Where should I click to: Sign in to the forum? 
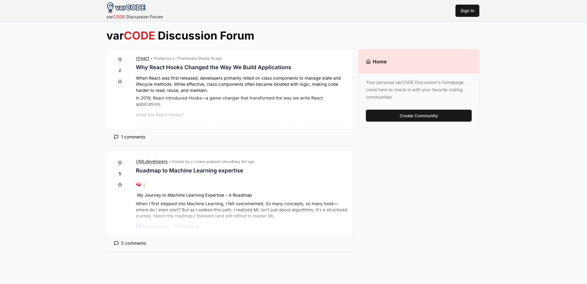pos(467,11)
